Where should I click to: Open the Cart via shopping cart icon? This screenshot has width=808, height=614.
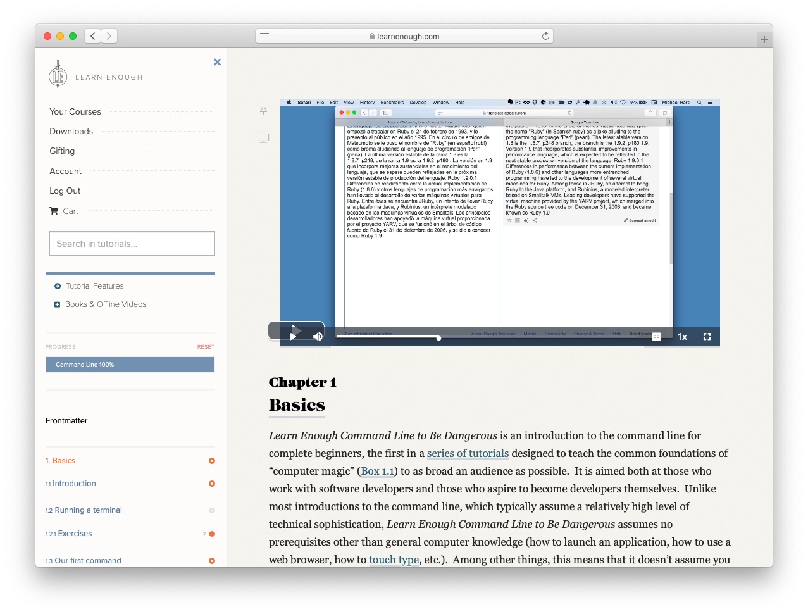pyautogui.click(x=54, y=211)
